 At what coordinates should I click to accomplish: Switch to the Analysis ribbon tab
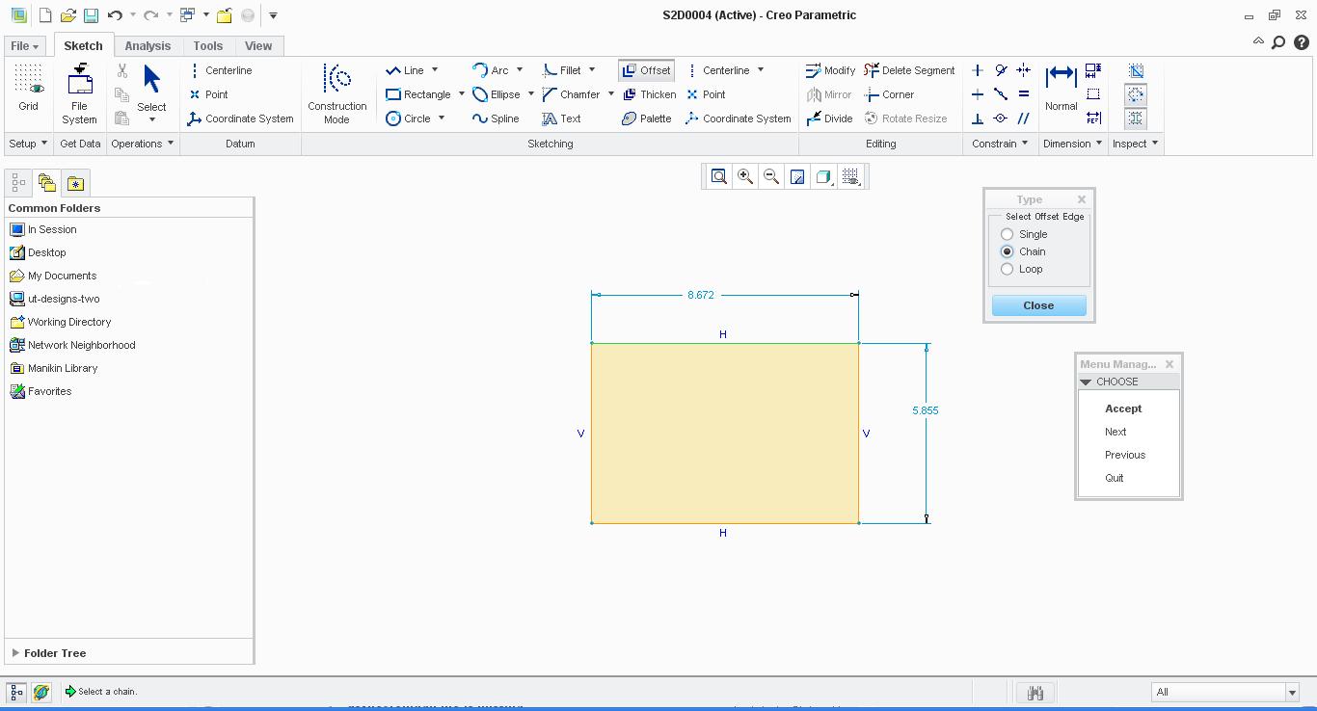[147, 45]
